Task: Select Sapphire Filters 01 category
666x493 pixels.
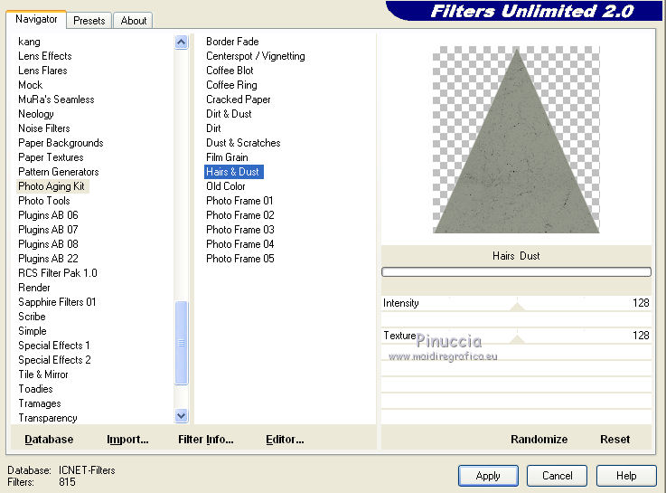Action: pyautogui.click(x=57, y=302)
